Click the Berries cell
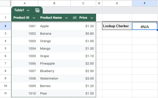This screenshot has height=98, width=158. (x=54, y=86)
